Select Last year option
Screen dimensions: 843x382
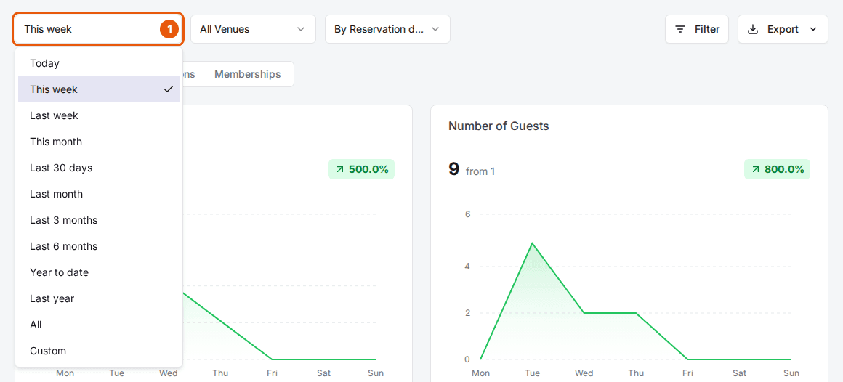click(x=99, y=298)
